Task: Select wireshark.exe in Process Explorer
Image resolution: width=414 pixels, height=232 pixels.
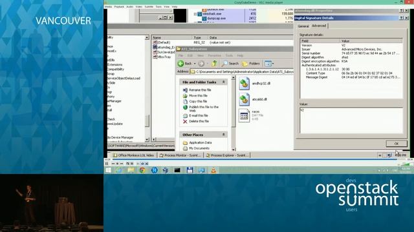Action: click(212, 14)
